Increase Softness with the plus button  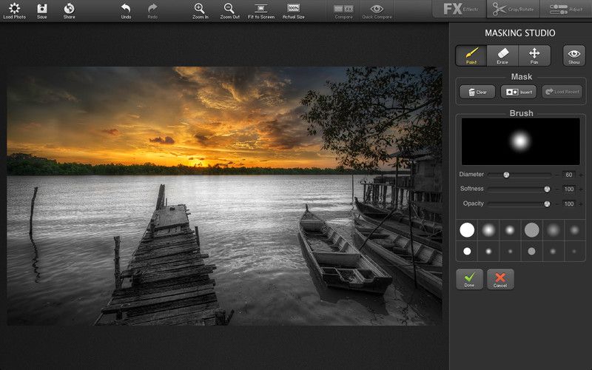[581, 189]
